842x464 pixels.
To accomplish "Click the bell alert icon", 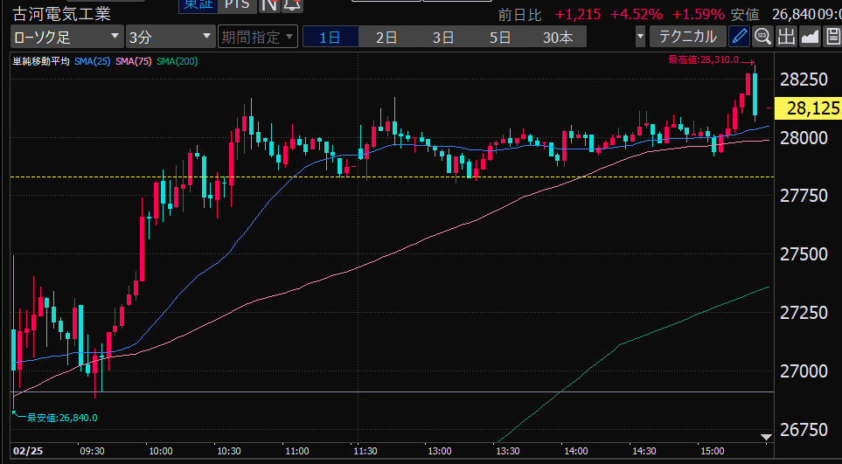I will [290, 4].
